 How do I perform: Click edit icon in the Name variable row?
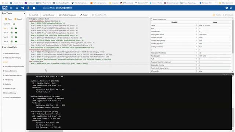(x=196, y=25)
